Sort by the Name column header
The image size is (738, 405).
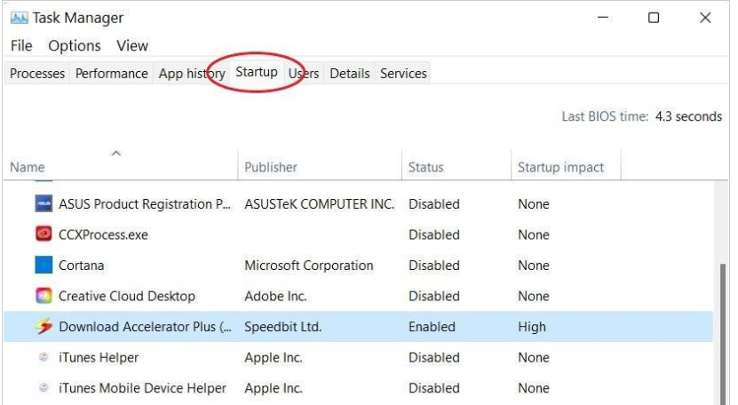tap(28, 167)
